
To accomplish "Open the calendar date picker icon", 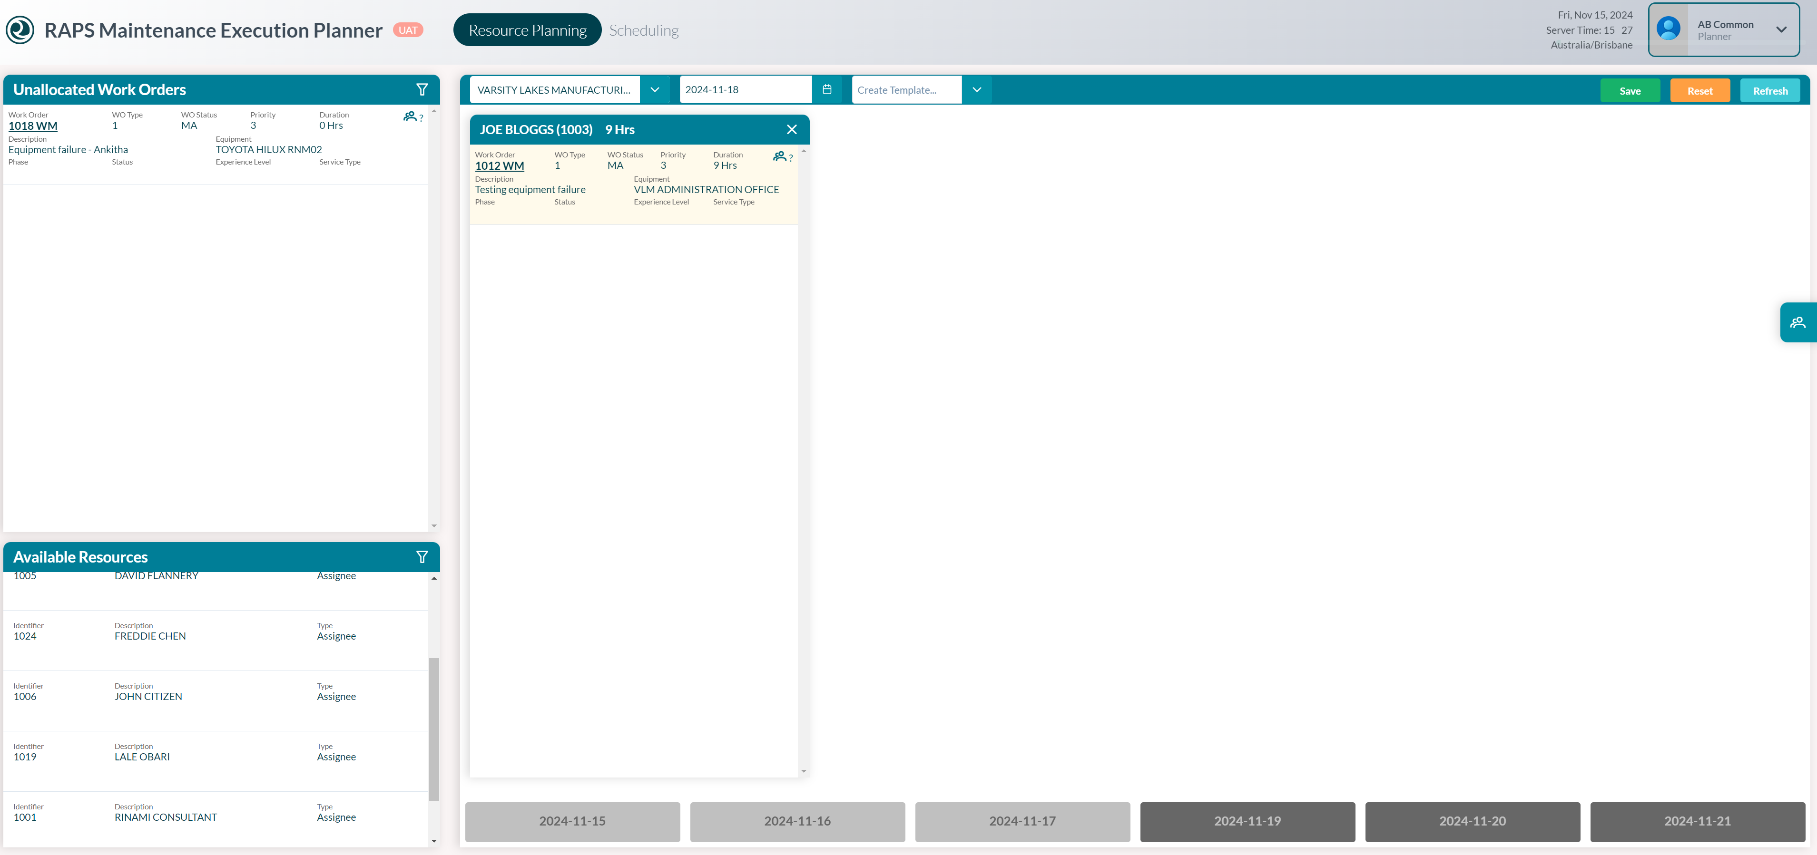I will [x=827, y=89].
